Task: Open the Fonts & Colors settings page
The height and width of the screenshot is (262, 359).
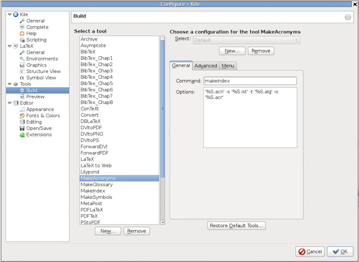Action: 43,116
